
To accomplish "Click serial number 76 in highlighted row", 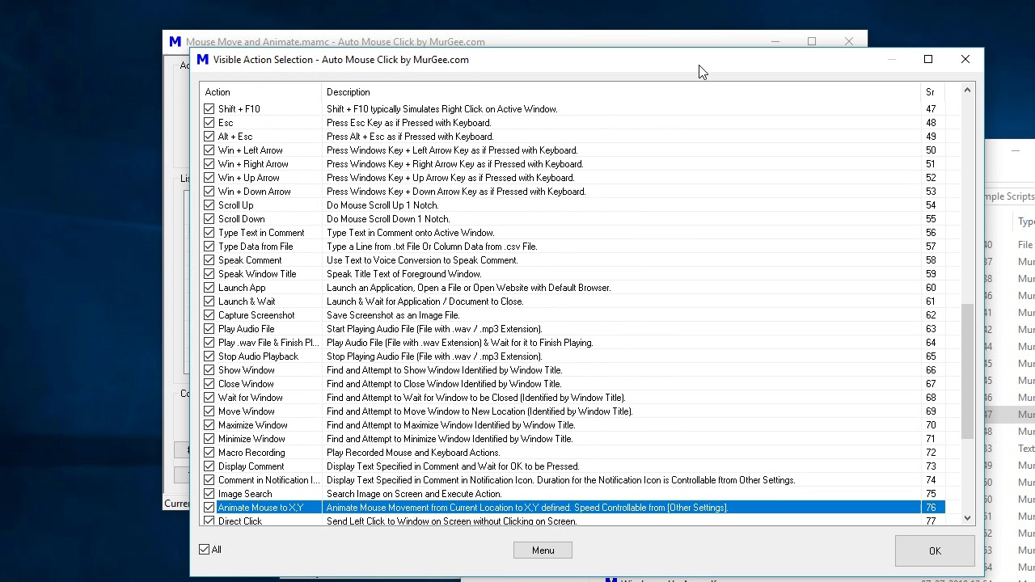I will pyautogui.click(x=931, y=508).
